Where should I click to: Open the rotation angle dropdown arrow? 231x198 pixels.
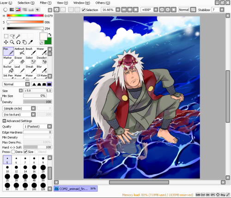156,10
